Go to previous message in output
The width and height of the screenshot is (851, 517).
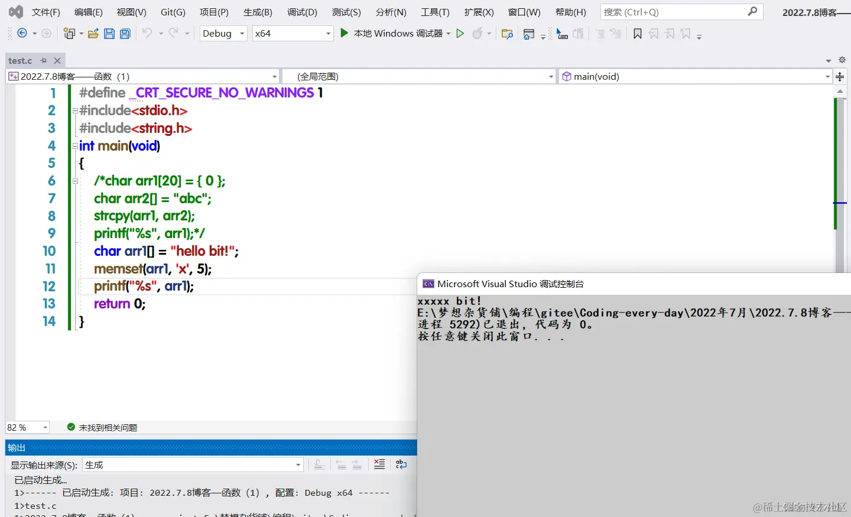pos(341,464)
